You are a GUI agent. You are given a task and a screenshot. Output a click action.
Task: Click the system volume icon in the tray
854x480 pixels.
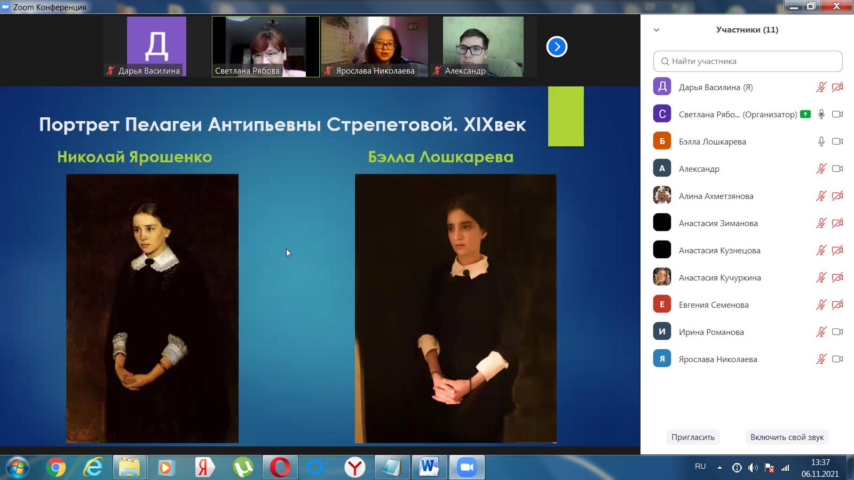(753, 468)
